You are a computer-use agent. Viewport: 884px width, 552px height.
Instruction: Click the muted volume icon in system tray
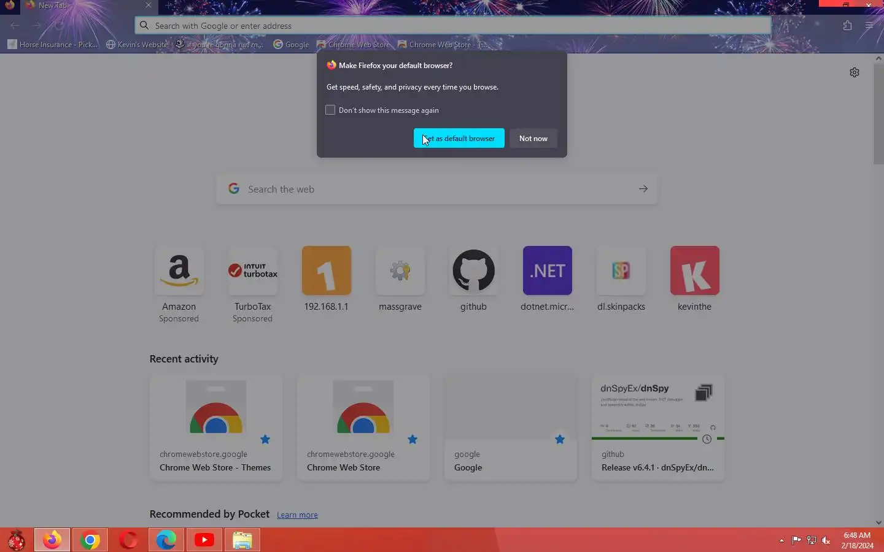pos(826,540)
